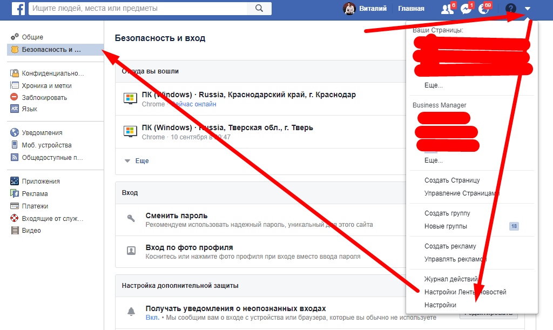Image resolution: width=553 pixels, height=330 pixels.
Task: Open friend requests icon
Action: coord(447,9)
